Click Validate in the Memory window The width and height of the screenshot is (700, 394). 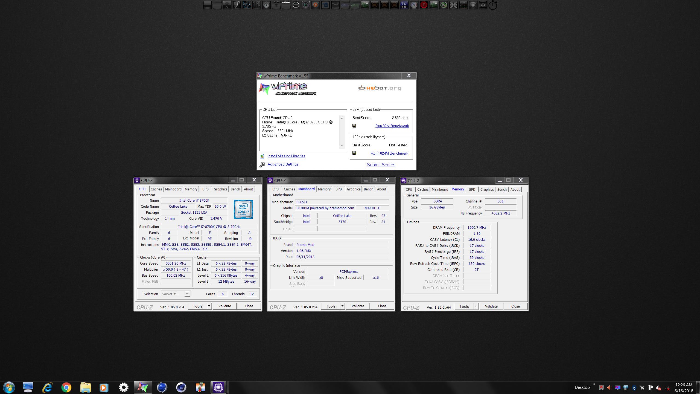pos(491,306)
